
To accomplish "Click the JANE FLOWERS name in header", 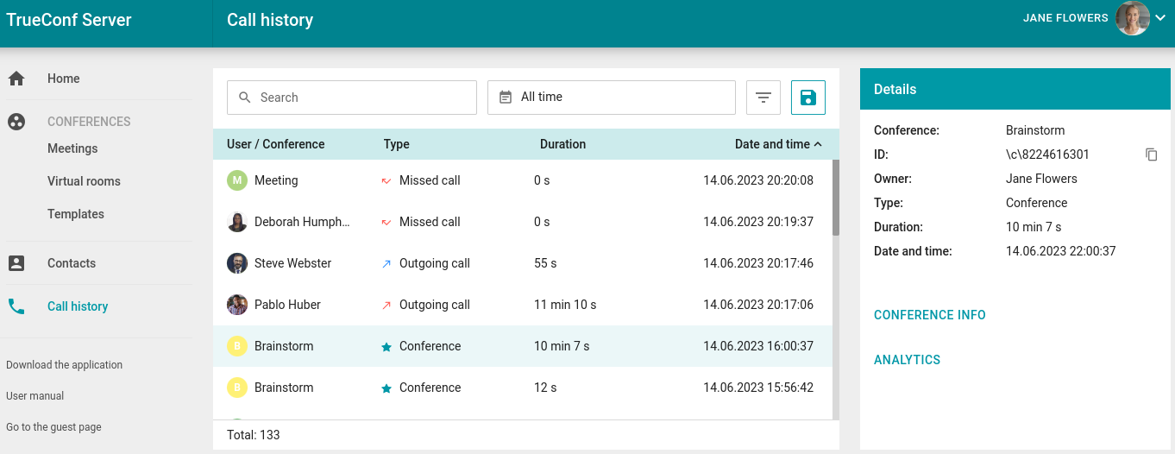I will (x=1065, y=18).
